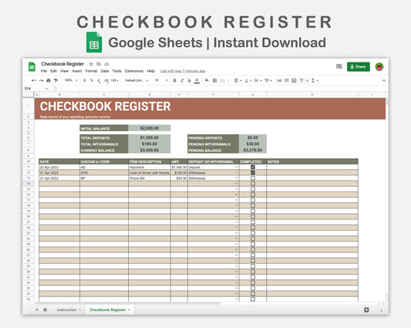
Task: Print the spreadsheet
Action: click(x=49, y=80)
